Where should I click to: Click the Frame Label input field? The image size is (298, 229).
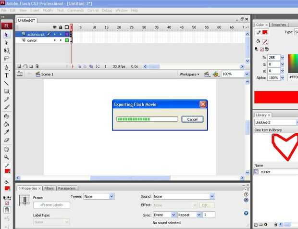(52, 205)
